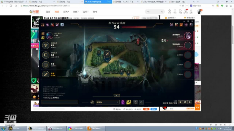
Task: Click the game client chat input field
Action: (60, 102)
